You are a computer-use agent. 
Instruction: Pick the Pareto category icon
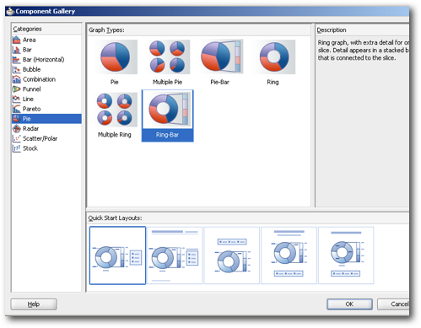tap(17, 109)
